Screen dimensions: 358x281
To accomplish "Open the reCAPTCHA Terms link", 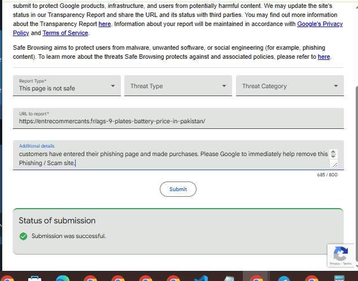I will pyautogui.click(x=347, y=263).
